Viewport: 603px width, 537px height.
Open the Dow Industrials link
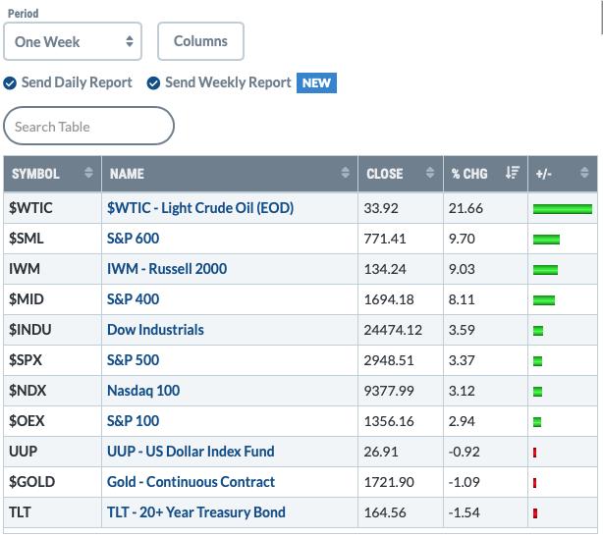(155, 330)
